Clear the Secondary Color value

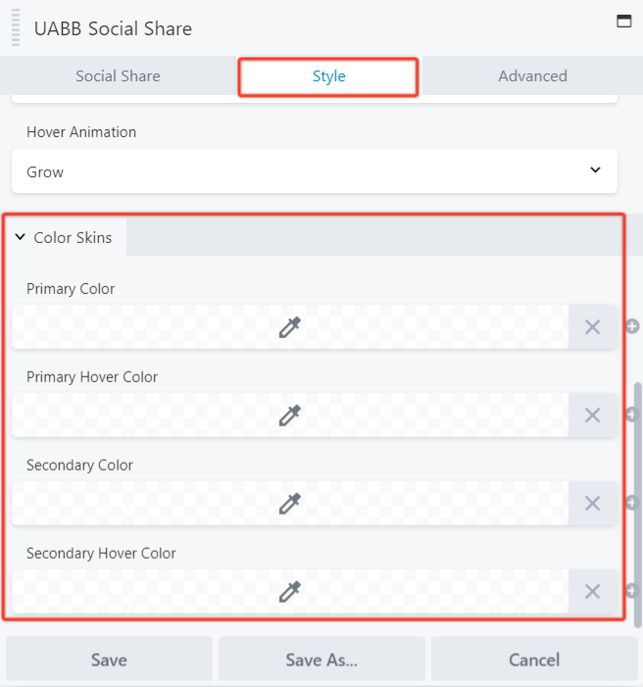coord(592,504)
